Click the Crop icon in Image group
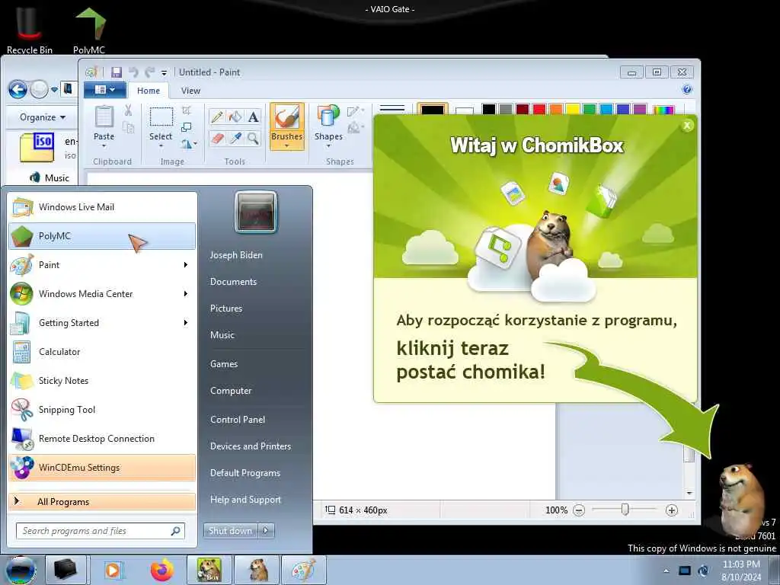 [x=187, y=110]
